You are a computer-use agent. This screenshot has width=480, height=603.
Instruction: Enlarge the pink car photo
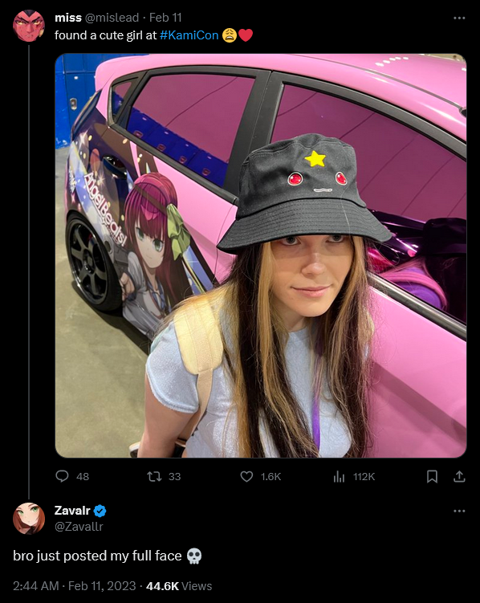pos(261,256)
